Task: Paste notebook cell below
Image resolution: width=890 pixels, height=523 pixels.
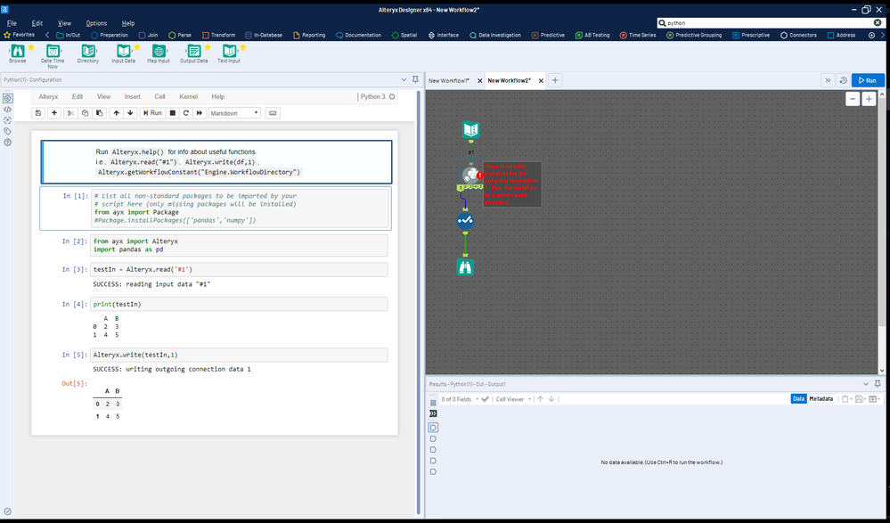Action: (99, 113)
